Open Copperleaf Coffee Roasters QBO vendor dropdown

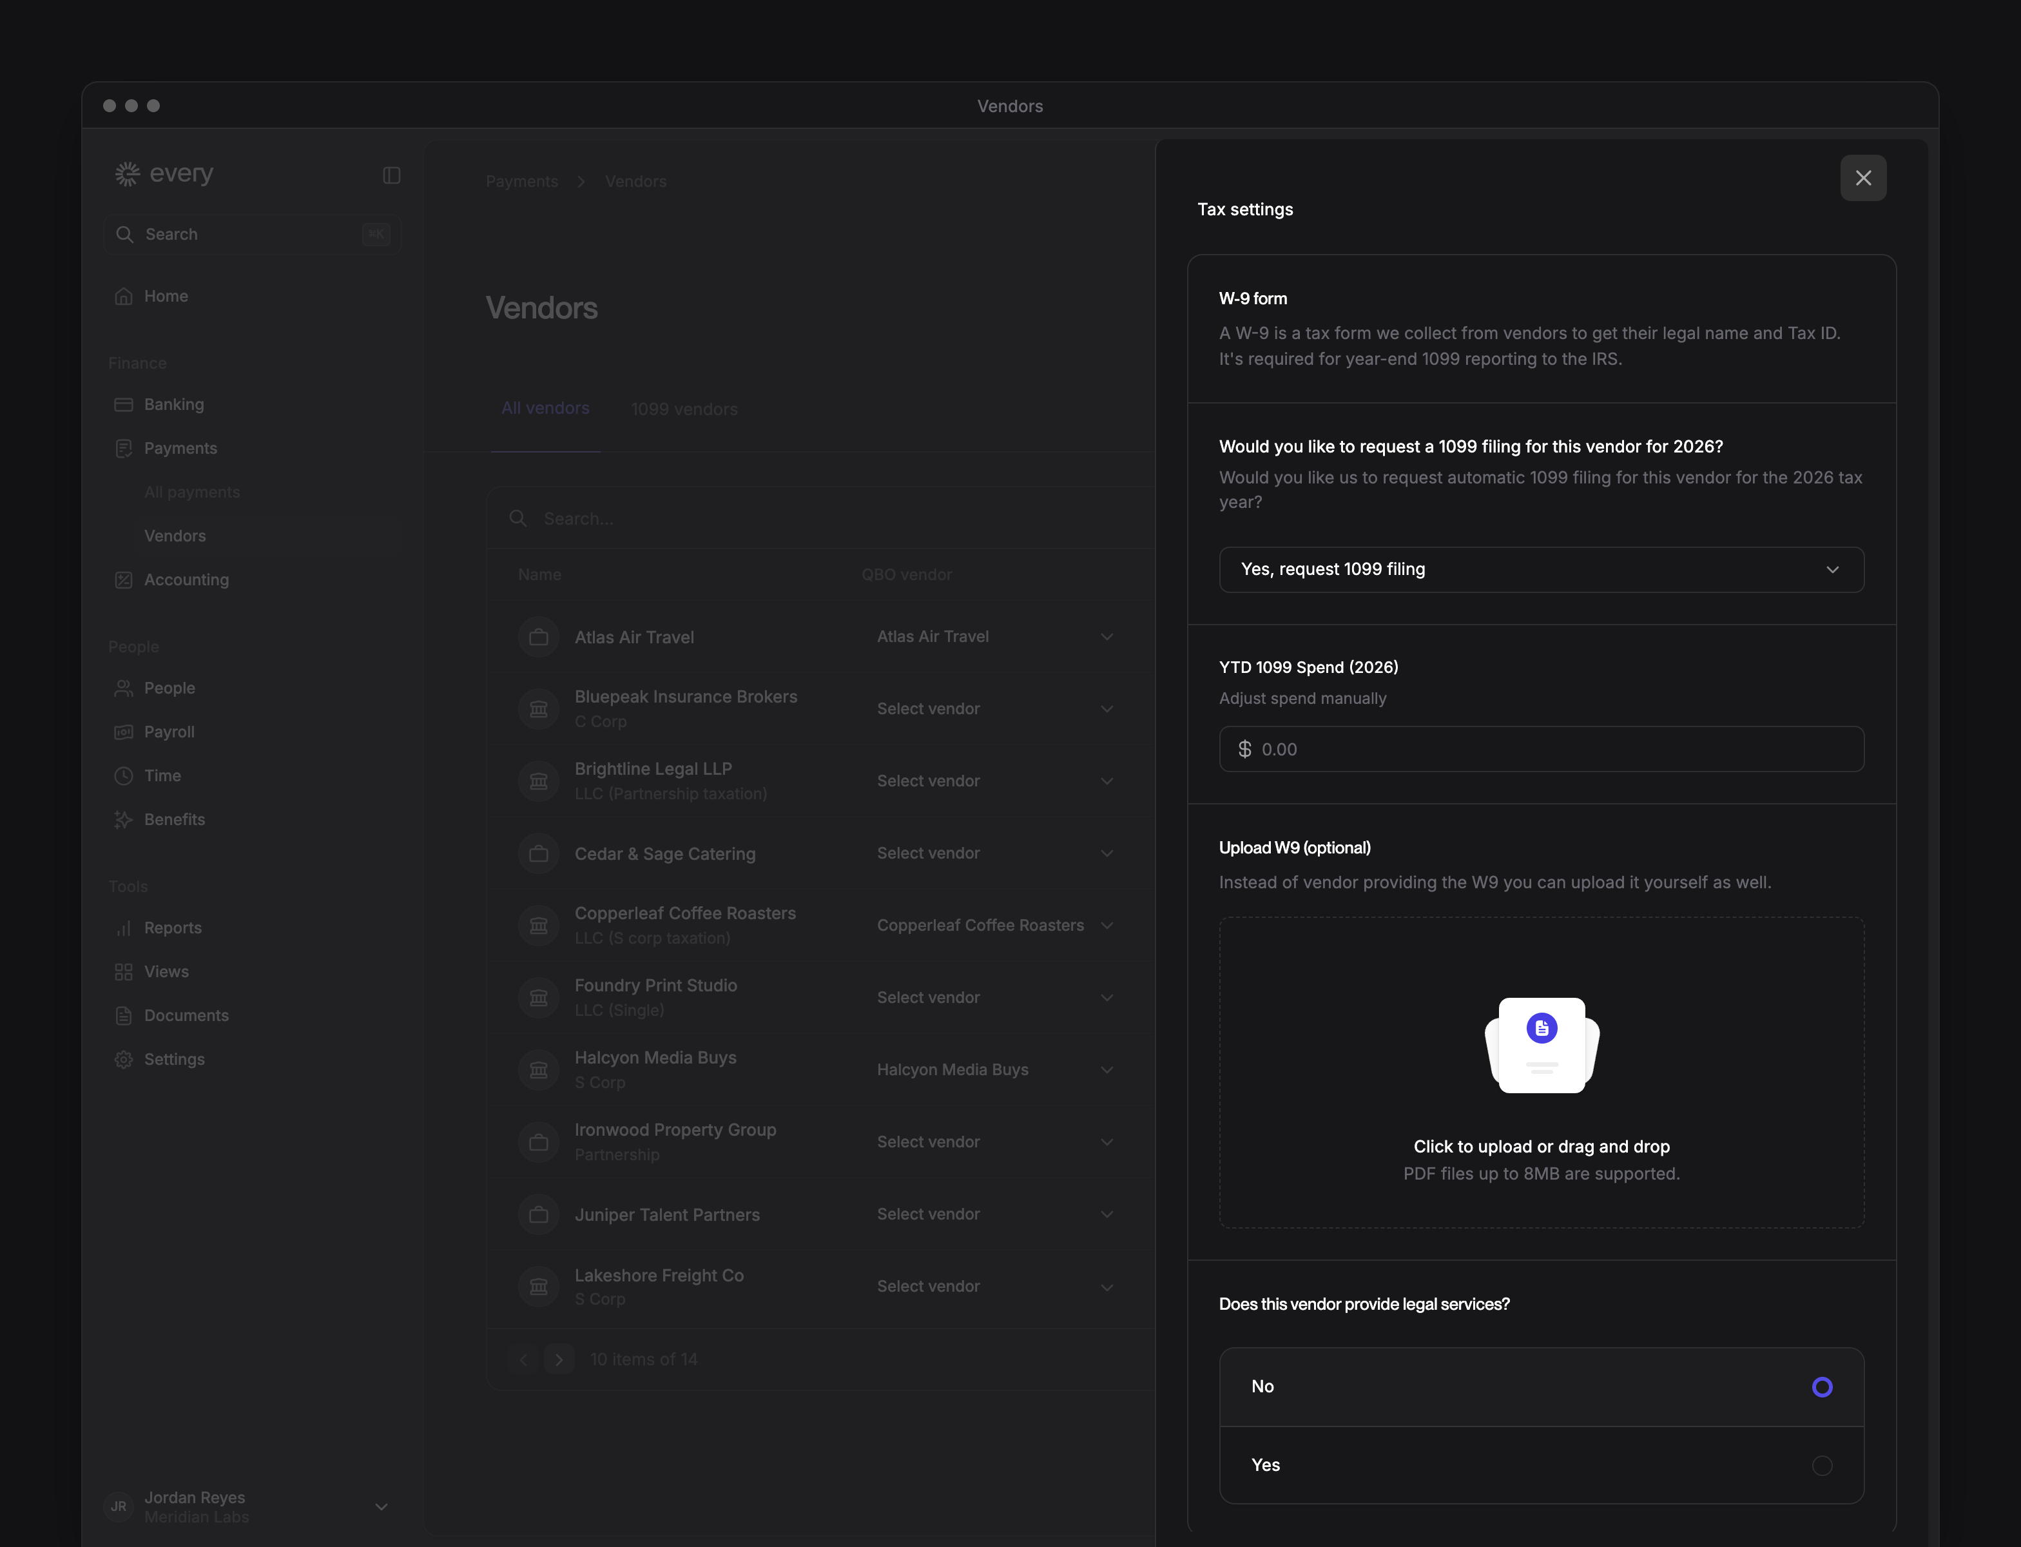tap(996, 926)
